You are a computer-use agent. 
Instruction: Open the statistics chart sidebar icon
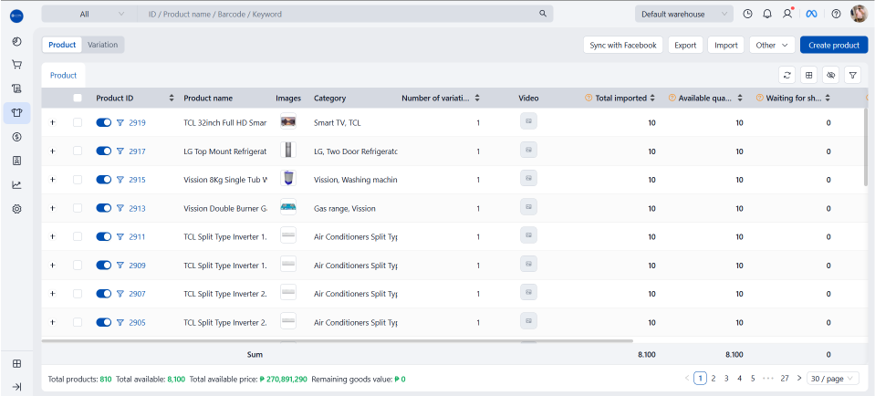pyautogui.click(x=16, y=184)
